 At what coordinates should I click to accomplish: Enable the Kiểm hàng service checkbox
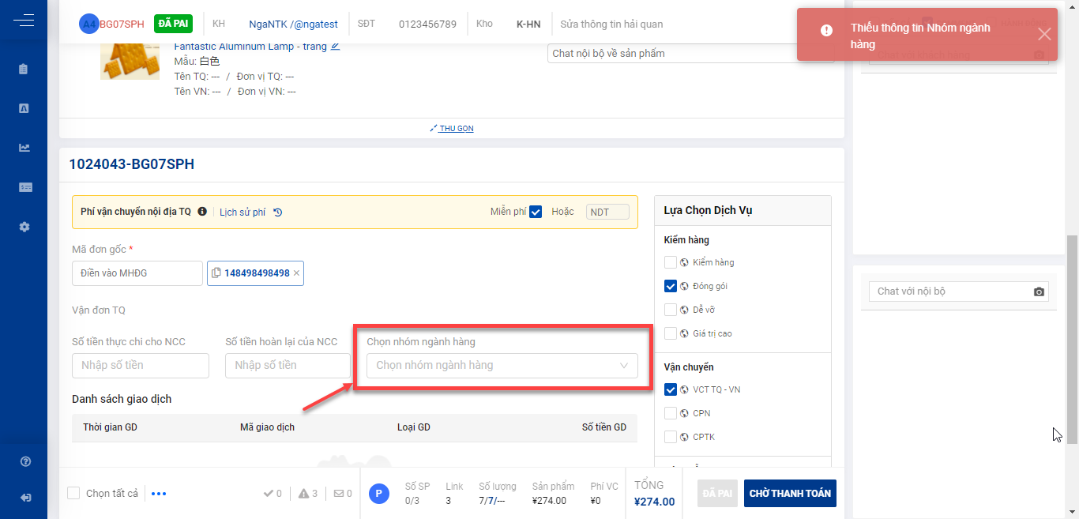671,262
